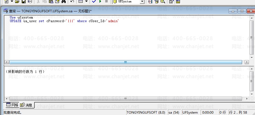
Task: Toggle the Object Browser toolbar icon
Action: click(157, 1)
